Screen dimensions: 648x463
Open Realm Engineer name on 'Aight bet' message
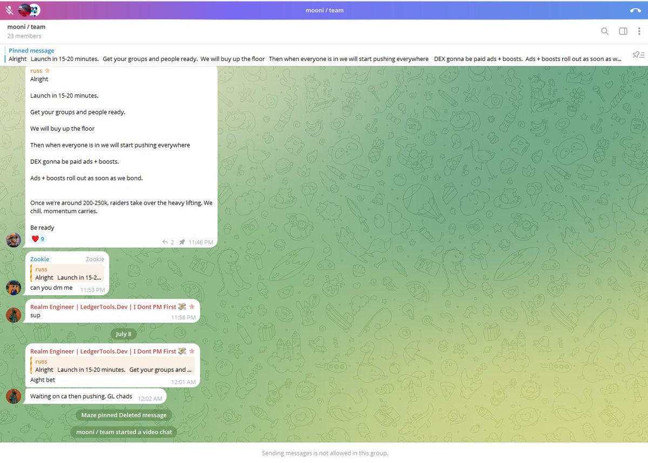103,351
